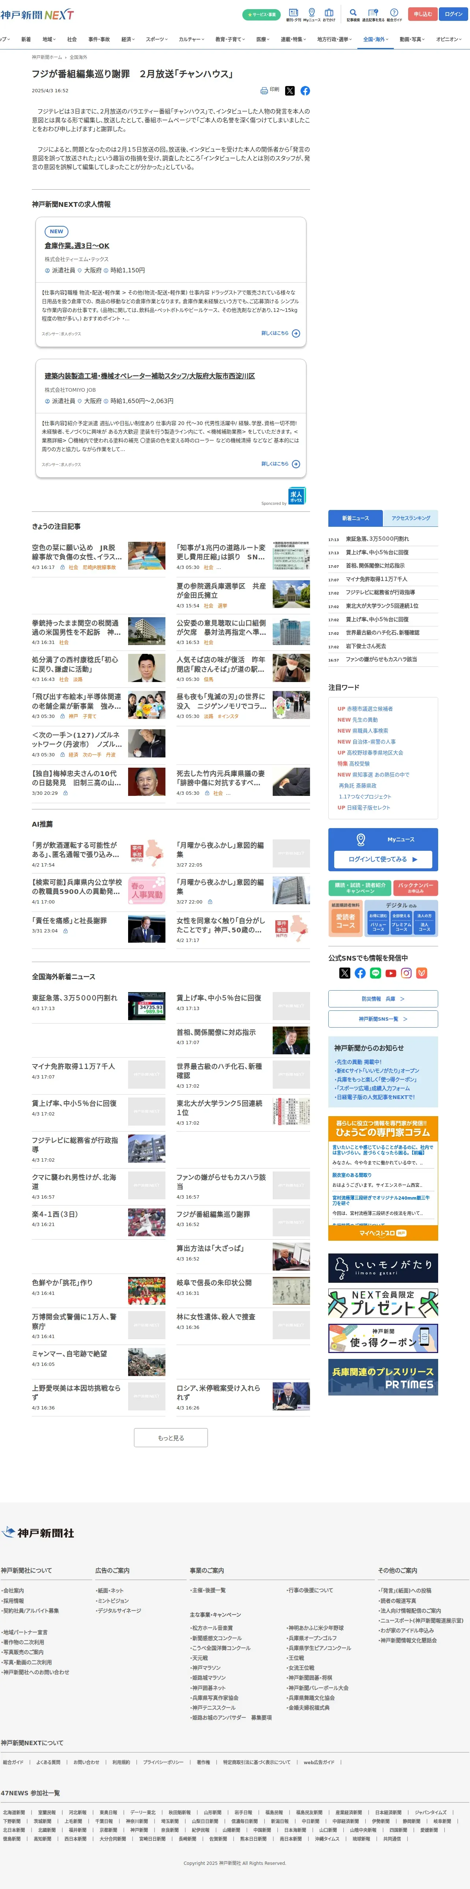Open headline 東証急落、3万5000円割れ in the sidebar
This screenshot has width=470, height=1889.
378,539
